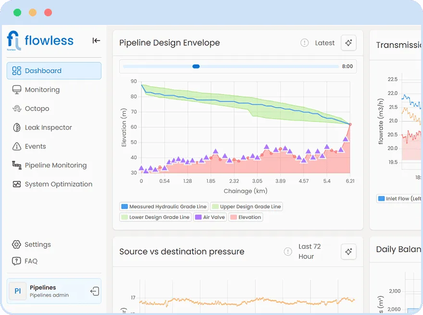Open the Monitoring page
This screenshot has height=315, width=423.
click(x=42, y=90)
